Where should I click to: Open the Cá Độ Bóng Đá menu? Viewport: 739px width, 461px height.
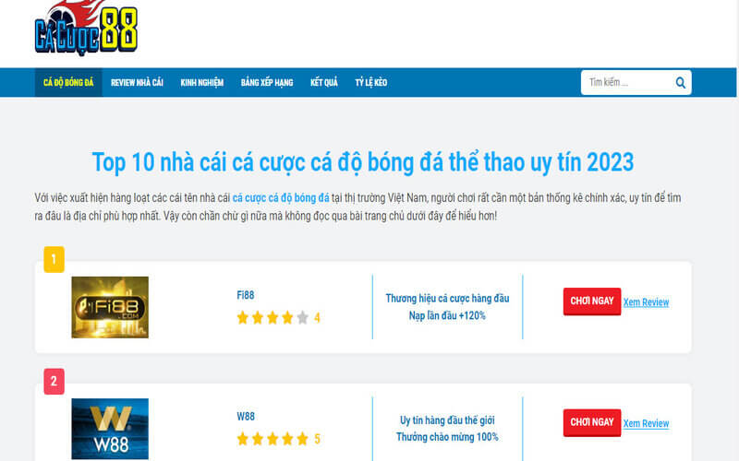pyautogui.click(x=68, y=83)
